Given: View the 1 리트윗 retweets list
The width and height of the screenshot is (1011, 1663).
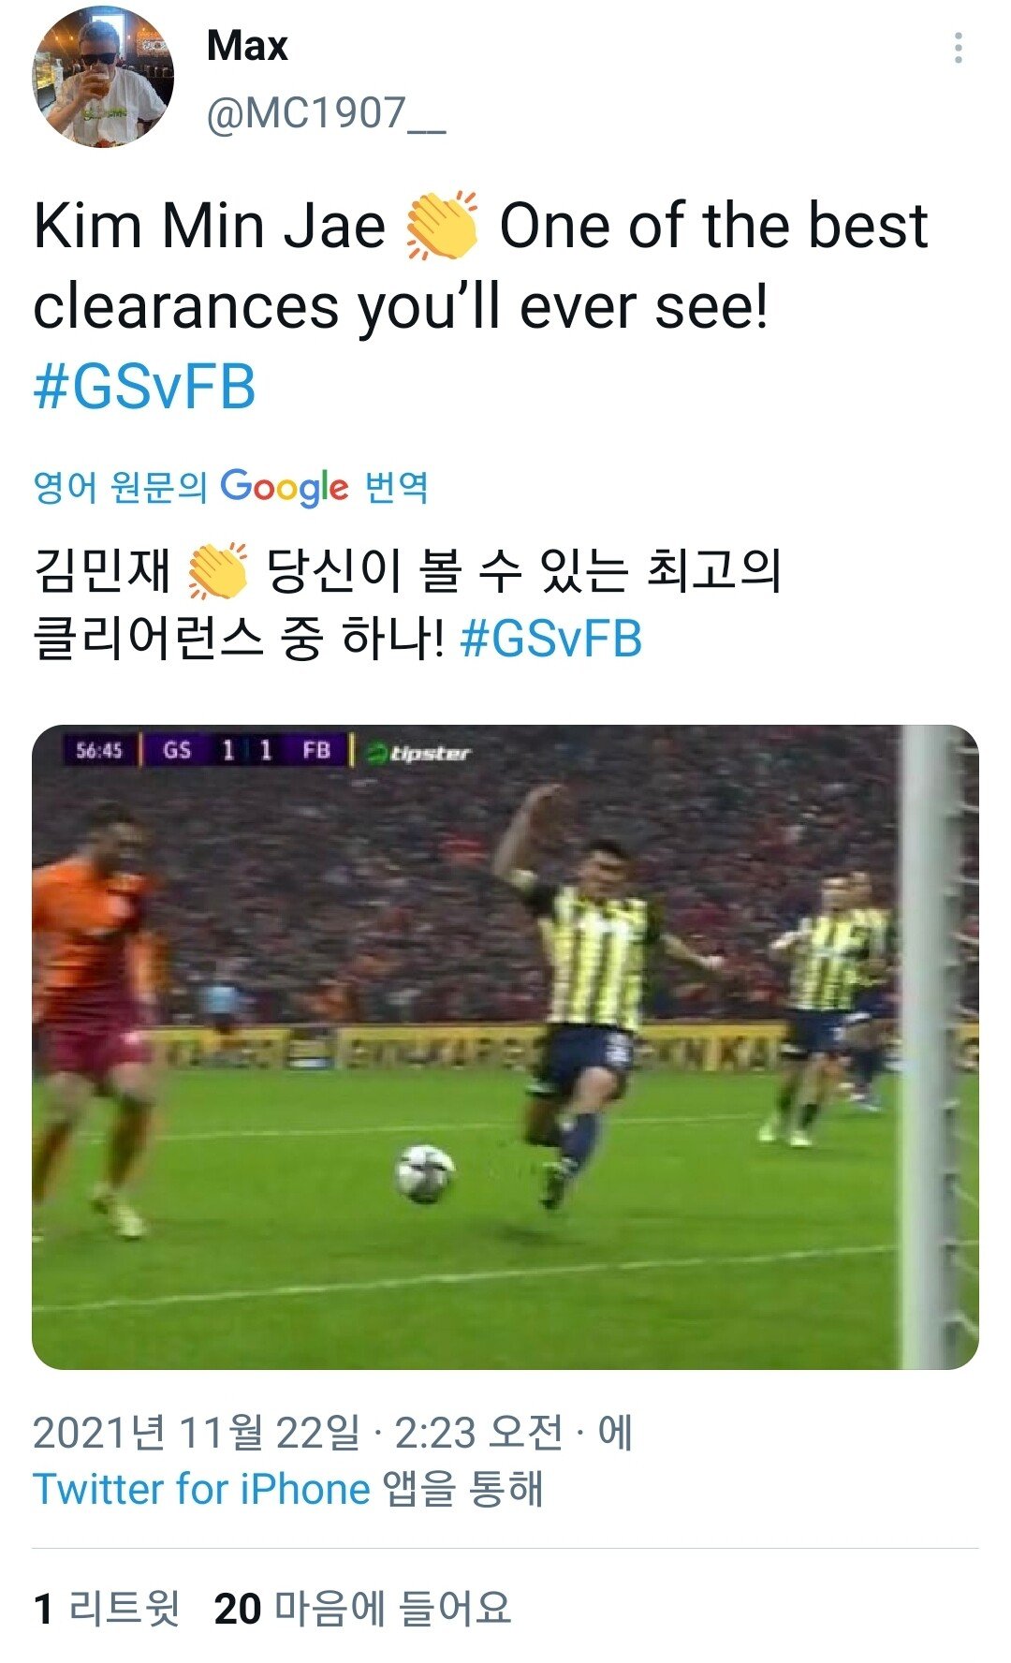Looking at the screenshot, I should [107, 1609].
